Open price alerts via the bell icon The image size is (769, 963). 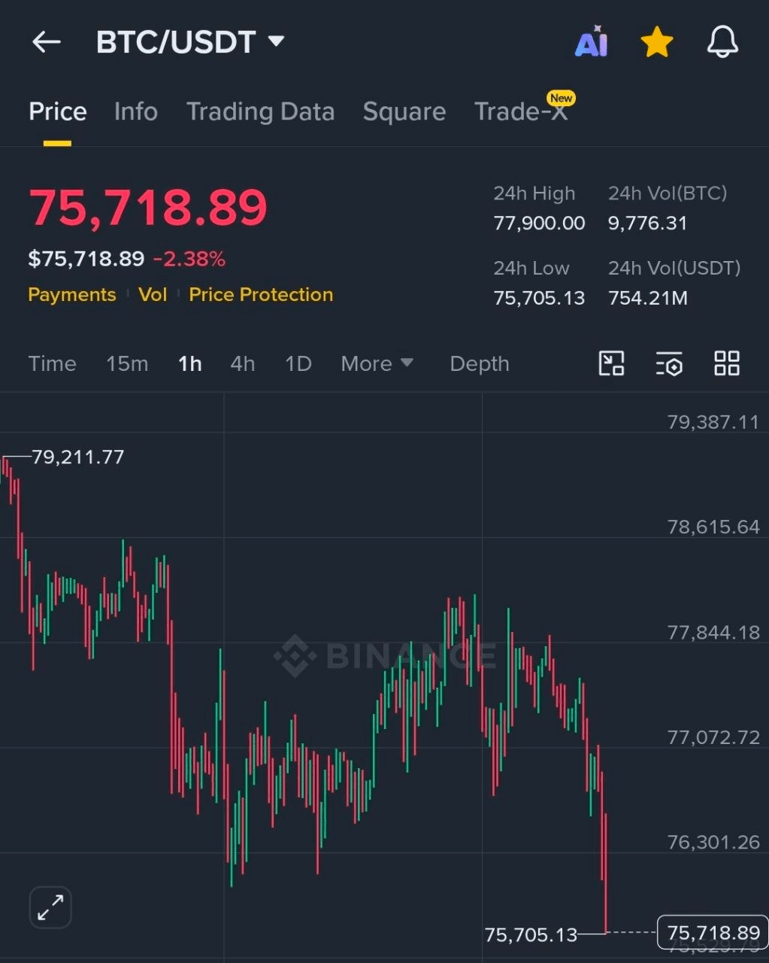click(722, 42)
